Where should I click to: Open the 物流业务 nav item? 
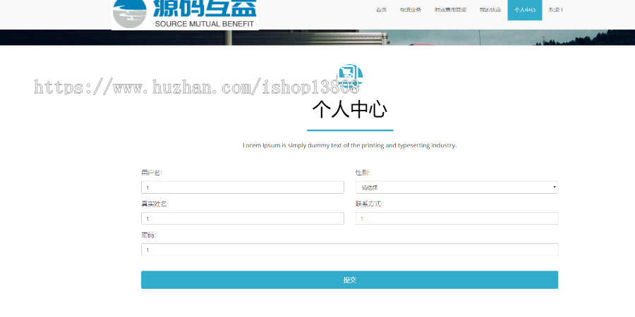(x=411, y=10)
